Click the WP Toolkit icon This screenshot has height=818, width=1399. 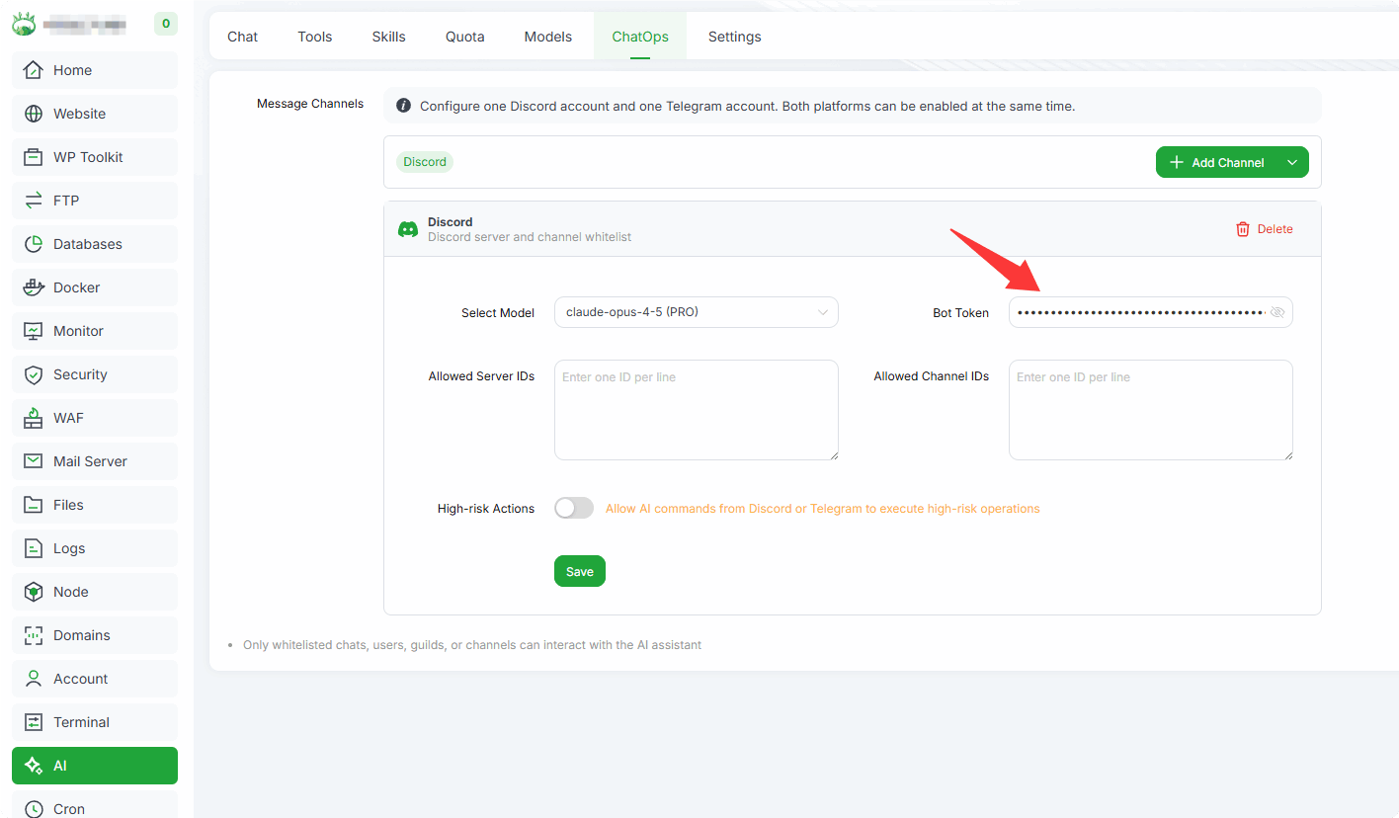(x=34, y=157)
